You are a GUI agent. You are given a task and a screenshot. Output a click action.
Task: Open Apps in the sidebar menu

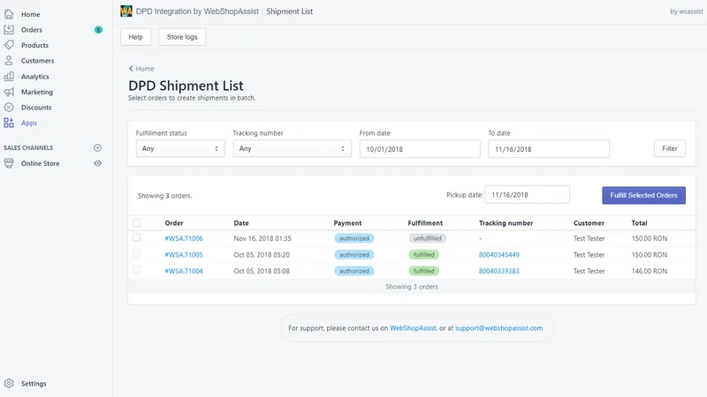29,123
